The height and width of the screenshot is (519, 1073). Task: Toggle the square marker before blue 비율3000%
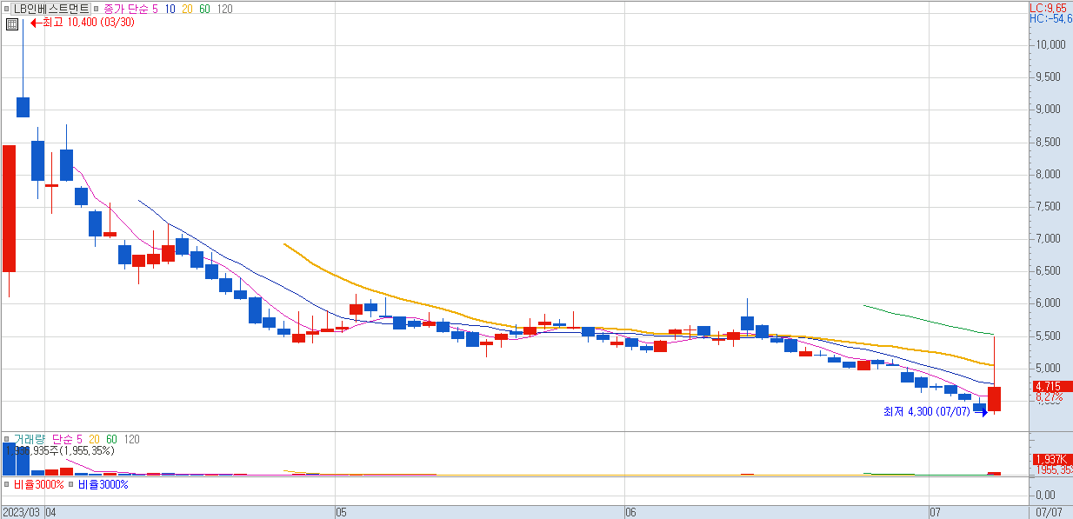(x=71, y=484)
